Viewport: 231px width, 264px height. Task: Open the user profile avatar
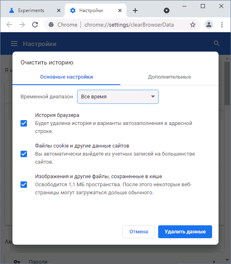click(x=209, y=25)
